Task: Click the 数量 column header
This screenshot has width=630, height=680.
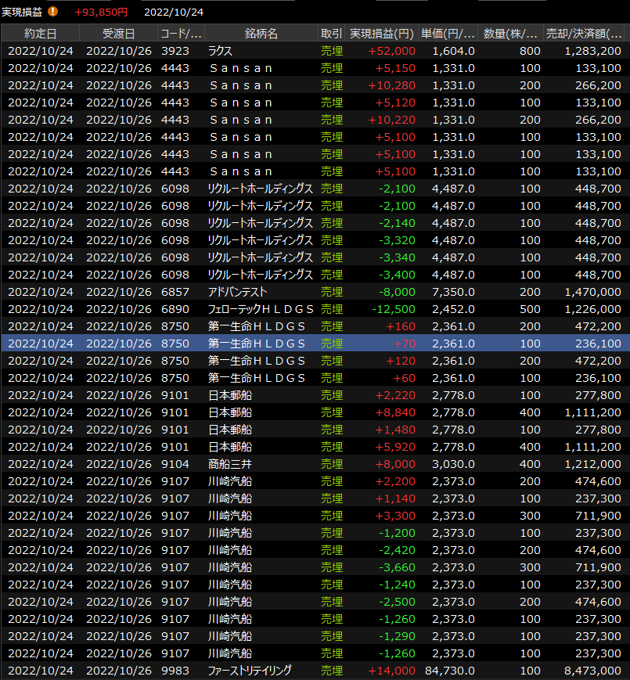Action: pos(510,34)
